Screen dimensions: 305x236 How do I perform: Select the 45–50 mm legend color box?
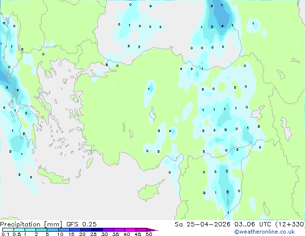tap(141, 230)
